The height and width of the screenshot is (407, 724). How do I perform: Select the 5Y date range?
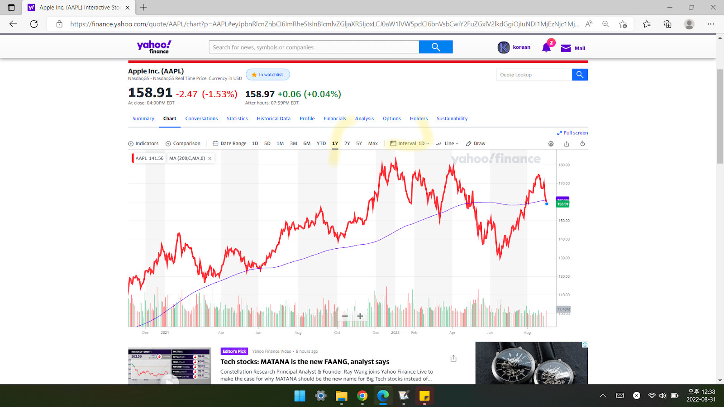click(x=359, y=143)
